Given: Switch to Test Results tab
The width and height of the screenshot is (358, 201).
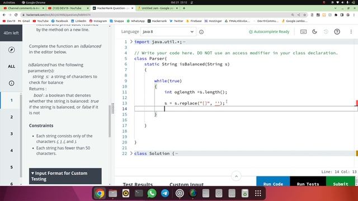Looking at the screenshot, I should coord(138,184).
